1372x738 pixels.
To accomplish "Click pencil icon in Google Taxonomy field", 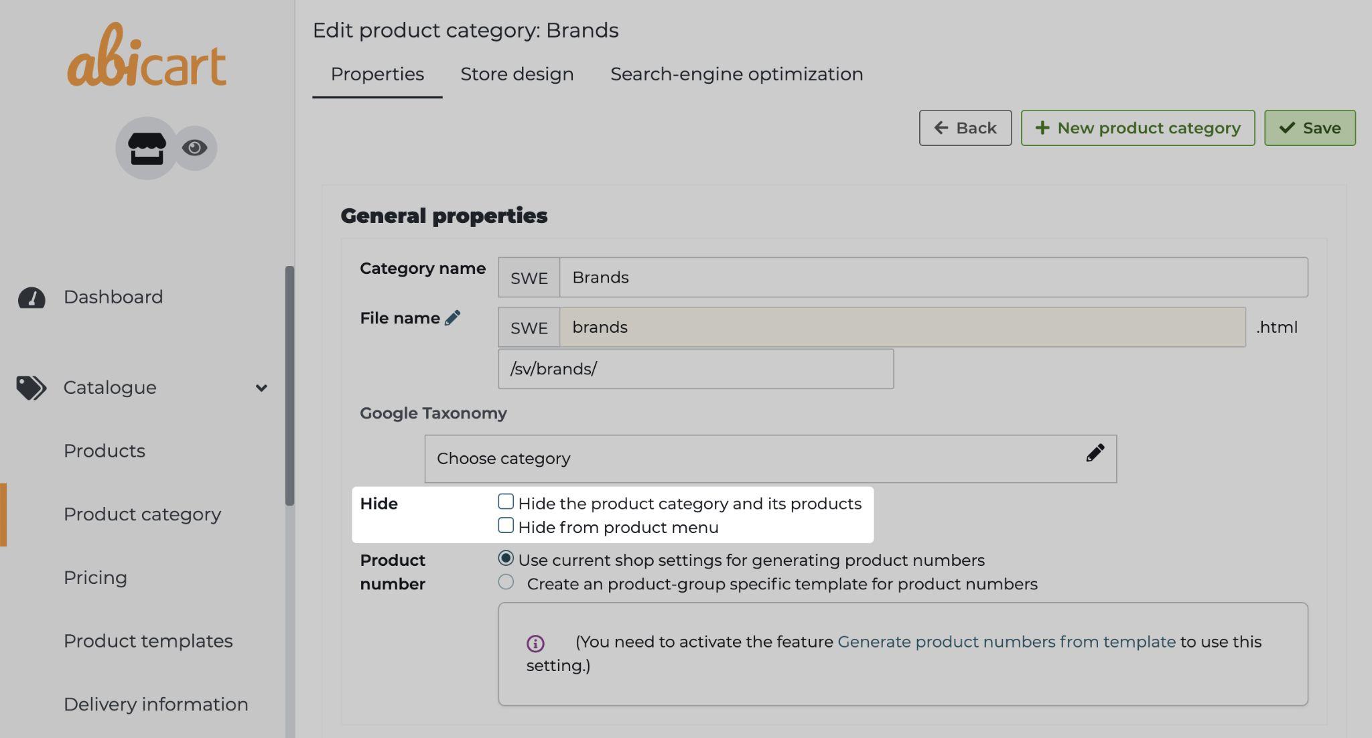I will click(x=1095, y=453).
